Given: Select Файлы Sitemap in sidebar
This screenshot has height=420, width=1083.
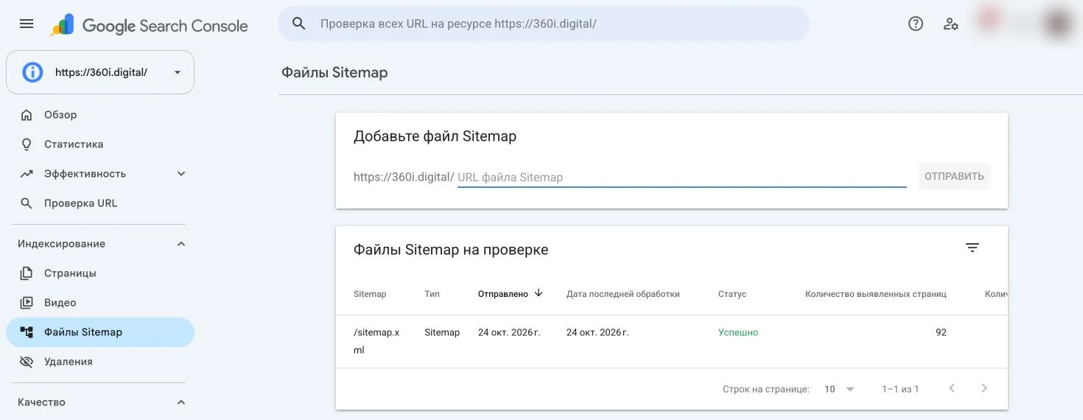Looking at the screenshot, I should [99, 332].
